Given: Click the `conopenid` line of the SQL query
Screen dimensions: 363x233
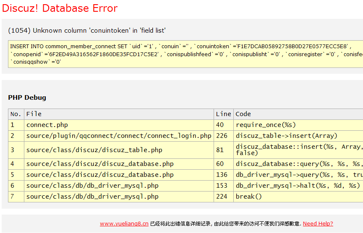Looking at the screenshot, I should 186,54.
